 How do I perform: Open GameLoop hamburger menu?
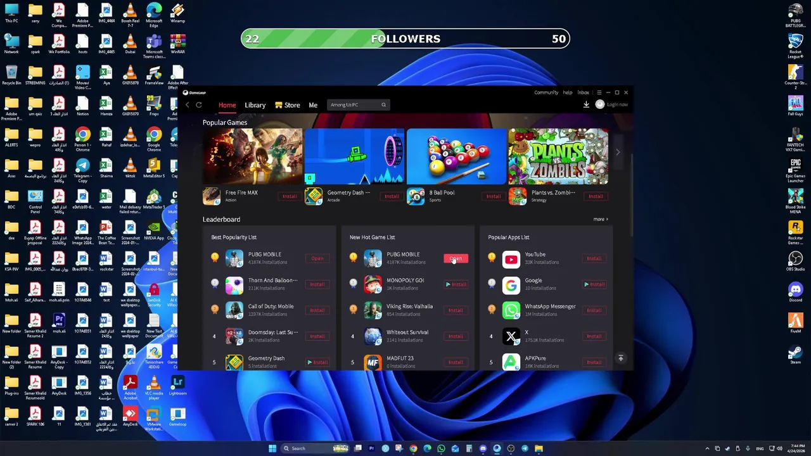click(599, 92)
